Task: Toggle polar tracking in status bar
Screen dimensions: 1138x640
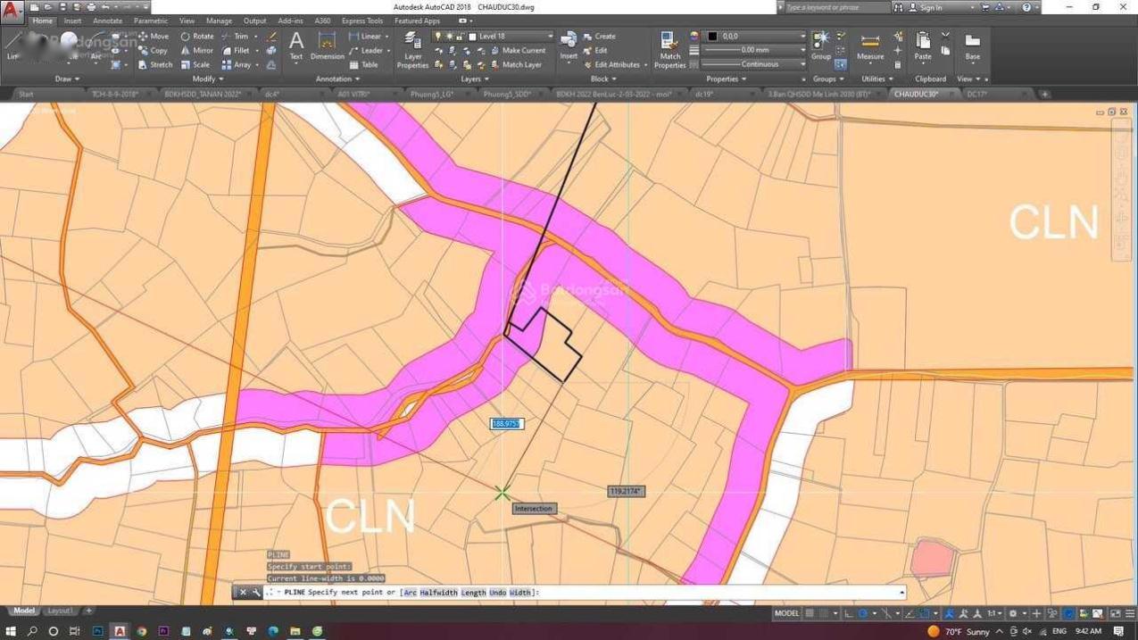Action: tap(863, 613)
